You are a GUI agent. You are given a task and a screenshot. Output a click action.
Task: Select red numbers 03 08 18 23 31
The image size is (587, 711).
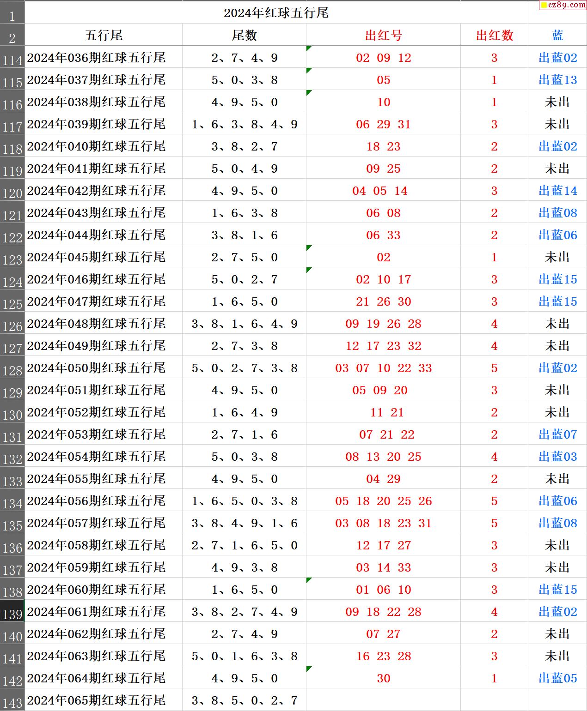pos(383,523)
